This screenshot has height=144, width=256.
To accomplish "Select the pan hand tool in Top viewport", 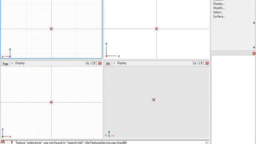I will (x=91, y=63).
